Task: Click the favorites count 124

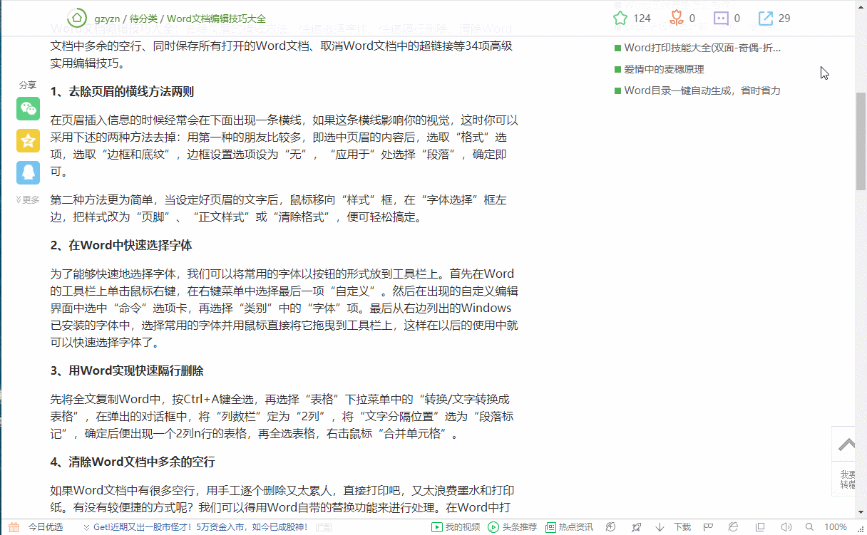Action: (642, 19)
